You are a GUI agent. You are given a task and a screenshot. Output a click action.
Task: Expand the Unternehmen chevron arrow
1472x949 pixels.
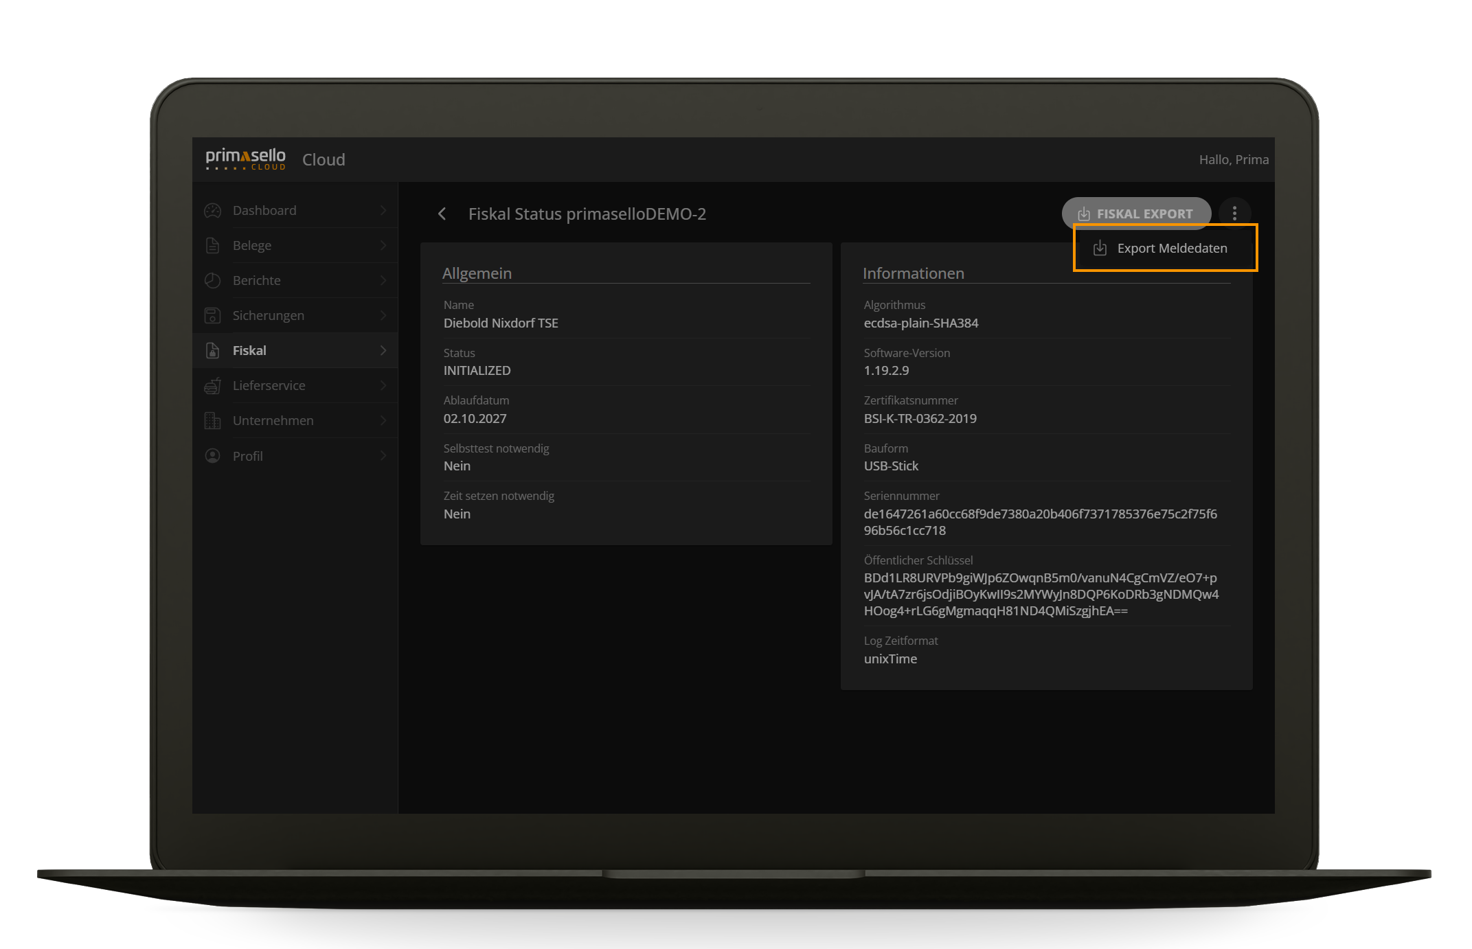[384, 420]
